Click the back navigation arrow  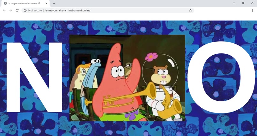pos(4,10)
